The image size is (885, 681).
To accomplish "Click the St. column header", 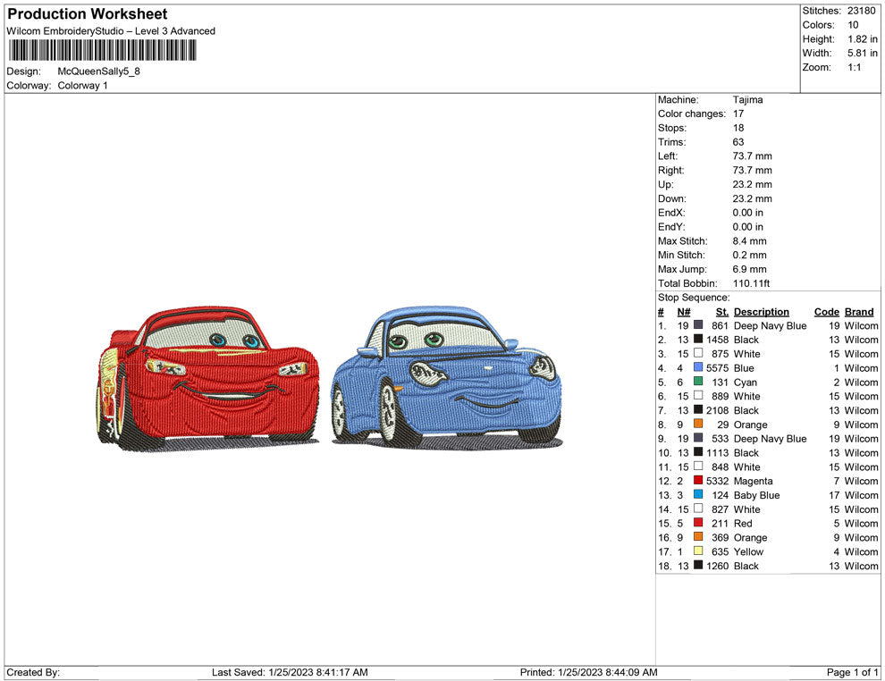I will [x=722, y=312].
